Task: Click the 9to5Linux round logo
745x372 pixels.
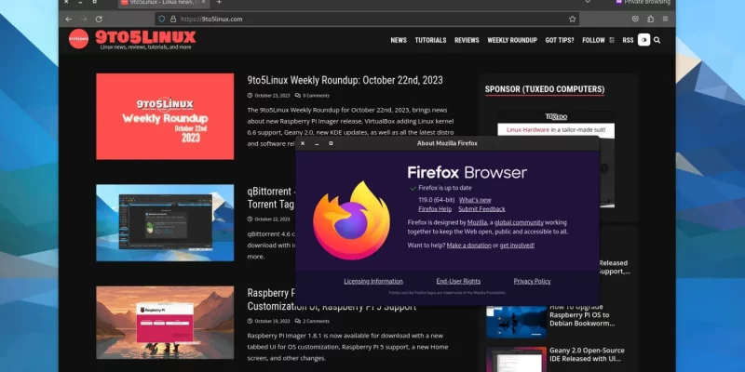Action: tap(78, 39)
